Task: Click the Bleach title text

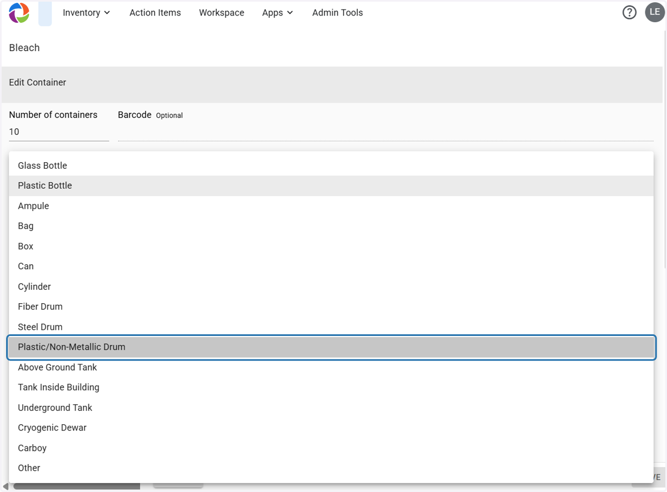Action: coord(24,48)
